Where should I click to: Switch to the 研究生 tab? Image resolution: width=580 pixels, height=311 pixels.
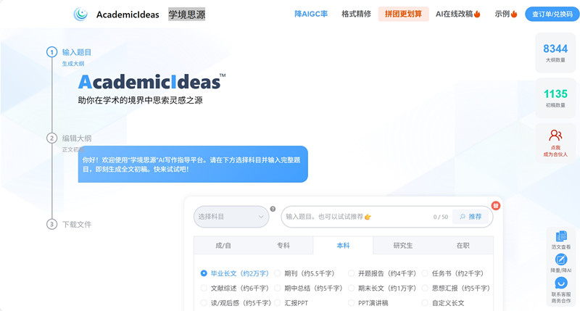tap(403, 246)
